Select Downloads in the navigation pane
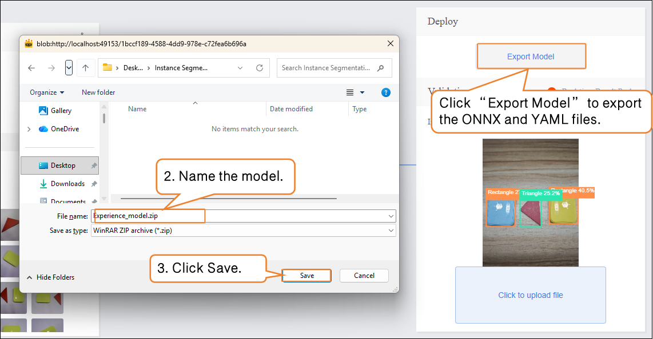 click(x=67, y=184)
